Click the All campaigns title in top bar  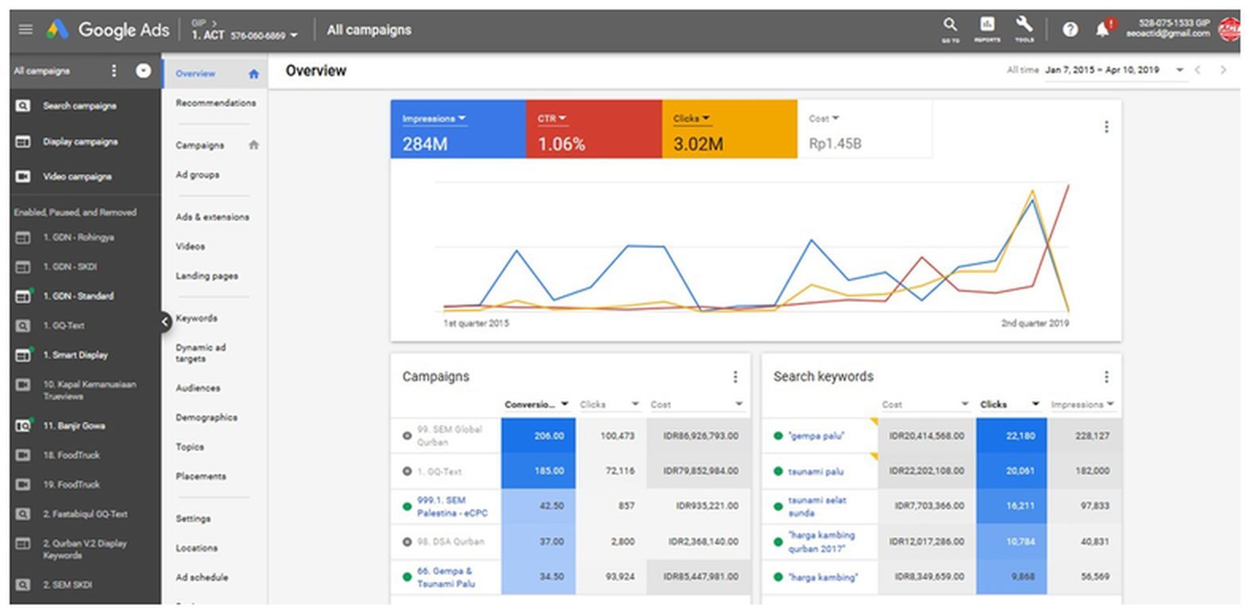[x=369, y=30]
